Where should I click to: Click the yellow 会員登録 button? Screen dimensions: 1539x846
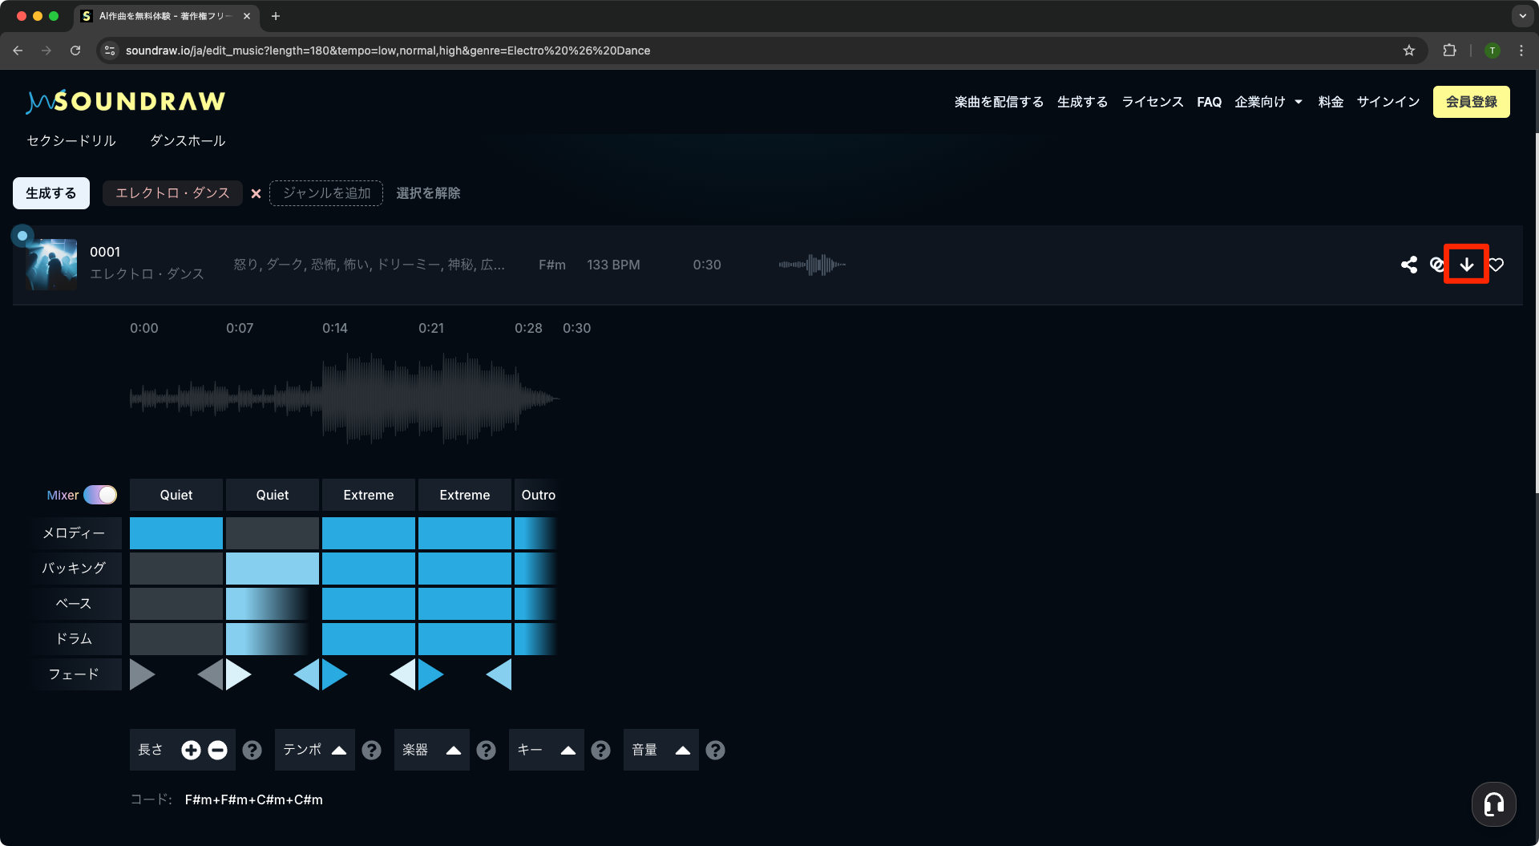pyautogui.click(x=1471, y=102)
